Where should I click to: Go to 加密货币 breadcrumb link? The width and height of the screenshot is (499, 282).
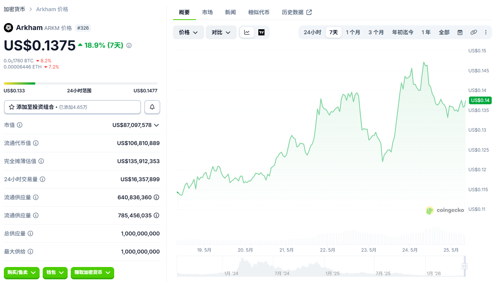coord(14,9)
